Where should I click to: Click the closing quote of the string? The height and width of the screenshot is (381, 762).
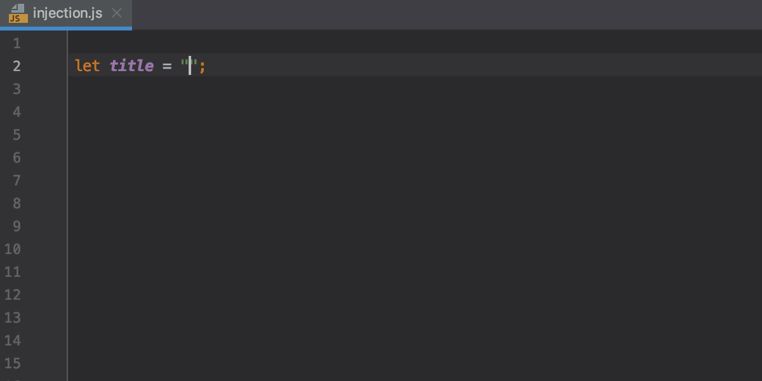(195, 65)
